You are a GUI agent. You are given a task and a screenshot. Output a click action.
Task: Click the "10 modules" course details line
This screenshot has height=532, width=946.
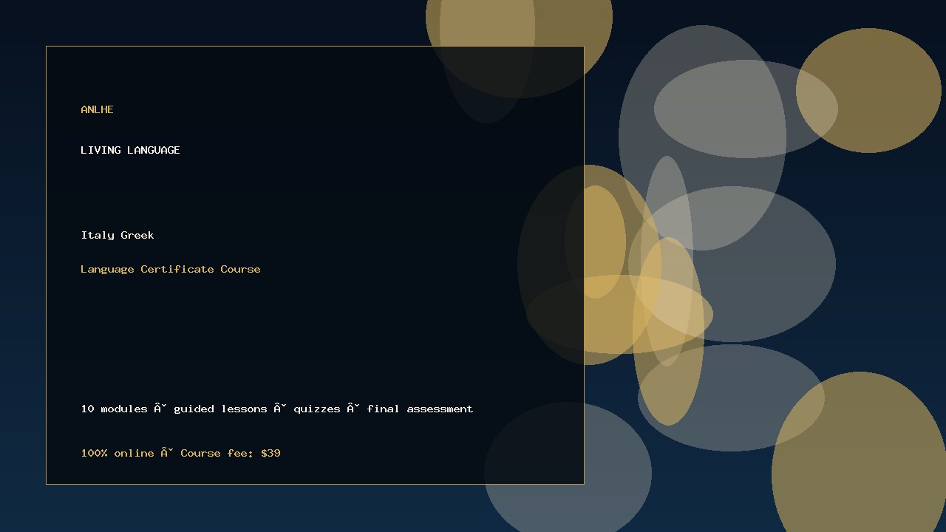tap(277, 409)
